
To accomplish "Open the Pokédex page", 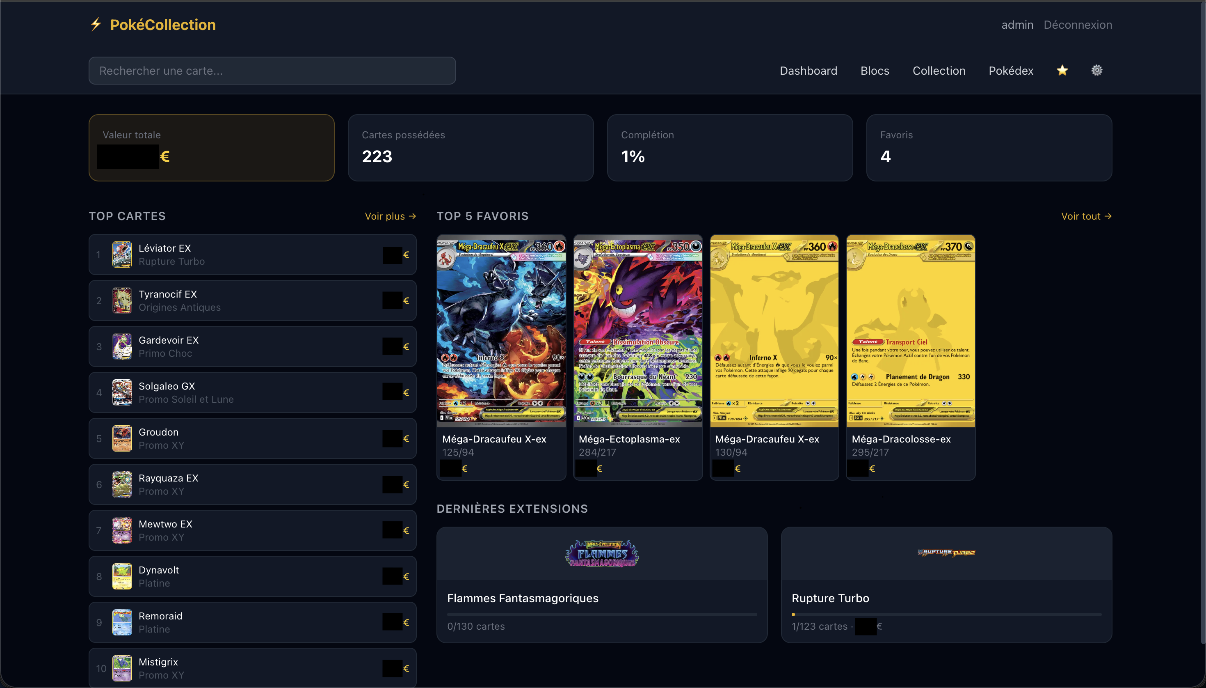I will pyautogui.click(x=1011, y=71).
